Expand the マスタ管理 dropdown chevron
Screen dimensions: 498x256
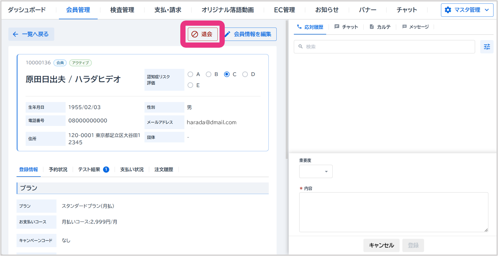coord(486,10)
